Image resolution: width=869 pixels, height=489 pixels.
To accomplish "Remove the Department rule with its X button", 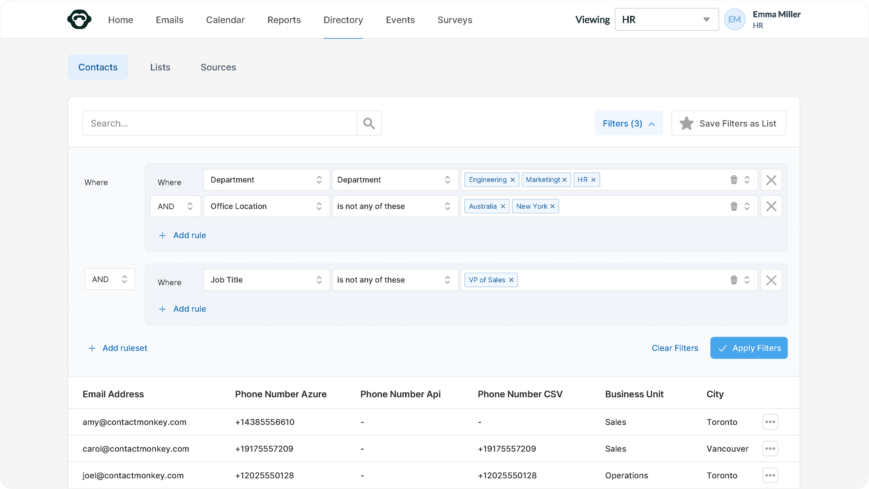I will point(771,180).
